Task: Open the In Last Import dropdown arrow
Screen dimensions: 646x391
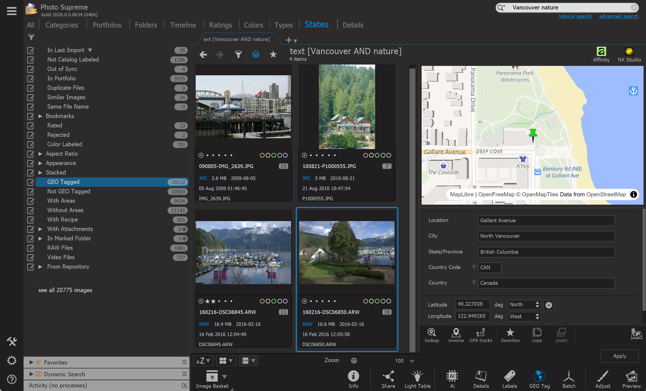Action: pyautogui.click(x=90, y=50)
